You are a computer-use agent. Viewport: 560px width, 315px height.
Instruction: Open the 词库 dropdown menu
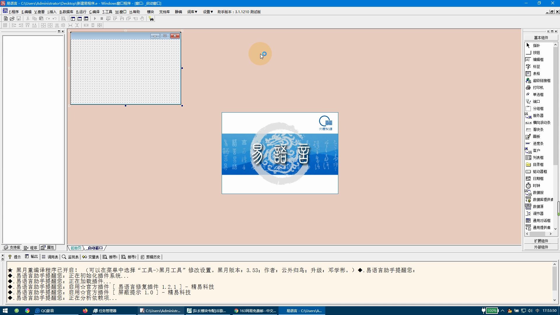tap(192, 12)
